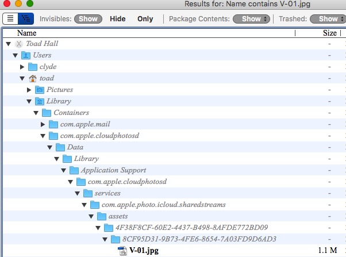Open the Trashed Show dropdown
The width and height of the screenshot is (346, 257).
click(329, 19)
